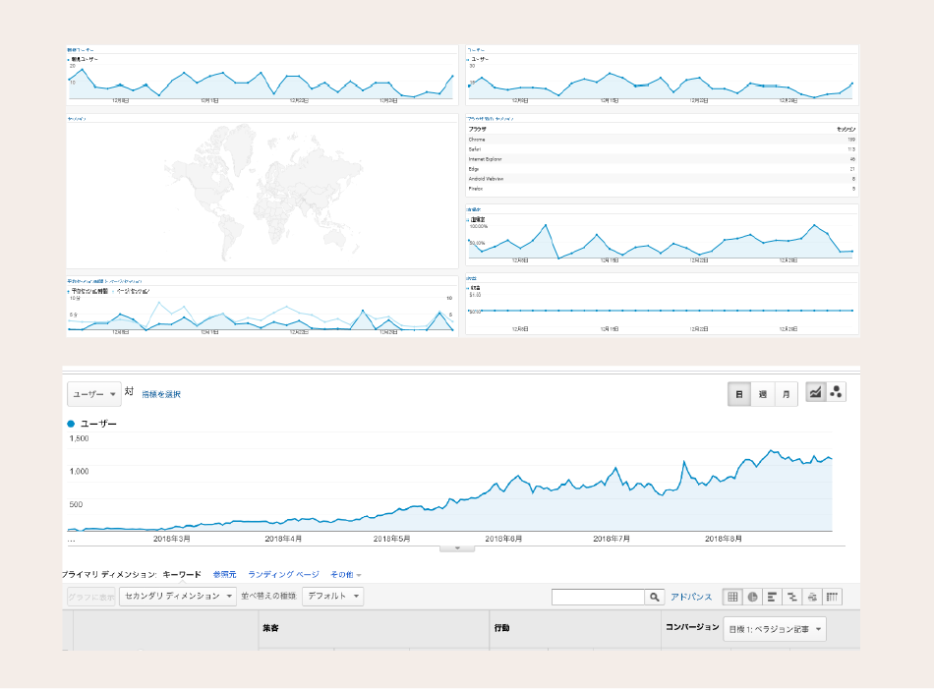Select the performance bar view icon
Screen dimensions: 934x689
point(773,597)
